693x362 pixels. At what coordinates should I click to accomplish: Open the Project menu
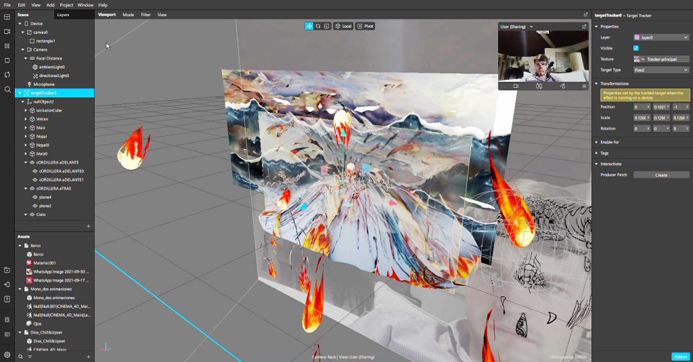[66, 5]
